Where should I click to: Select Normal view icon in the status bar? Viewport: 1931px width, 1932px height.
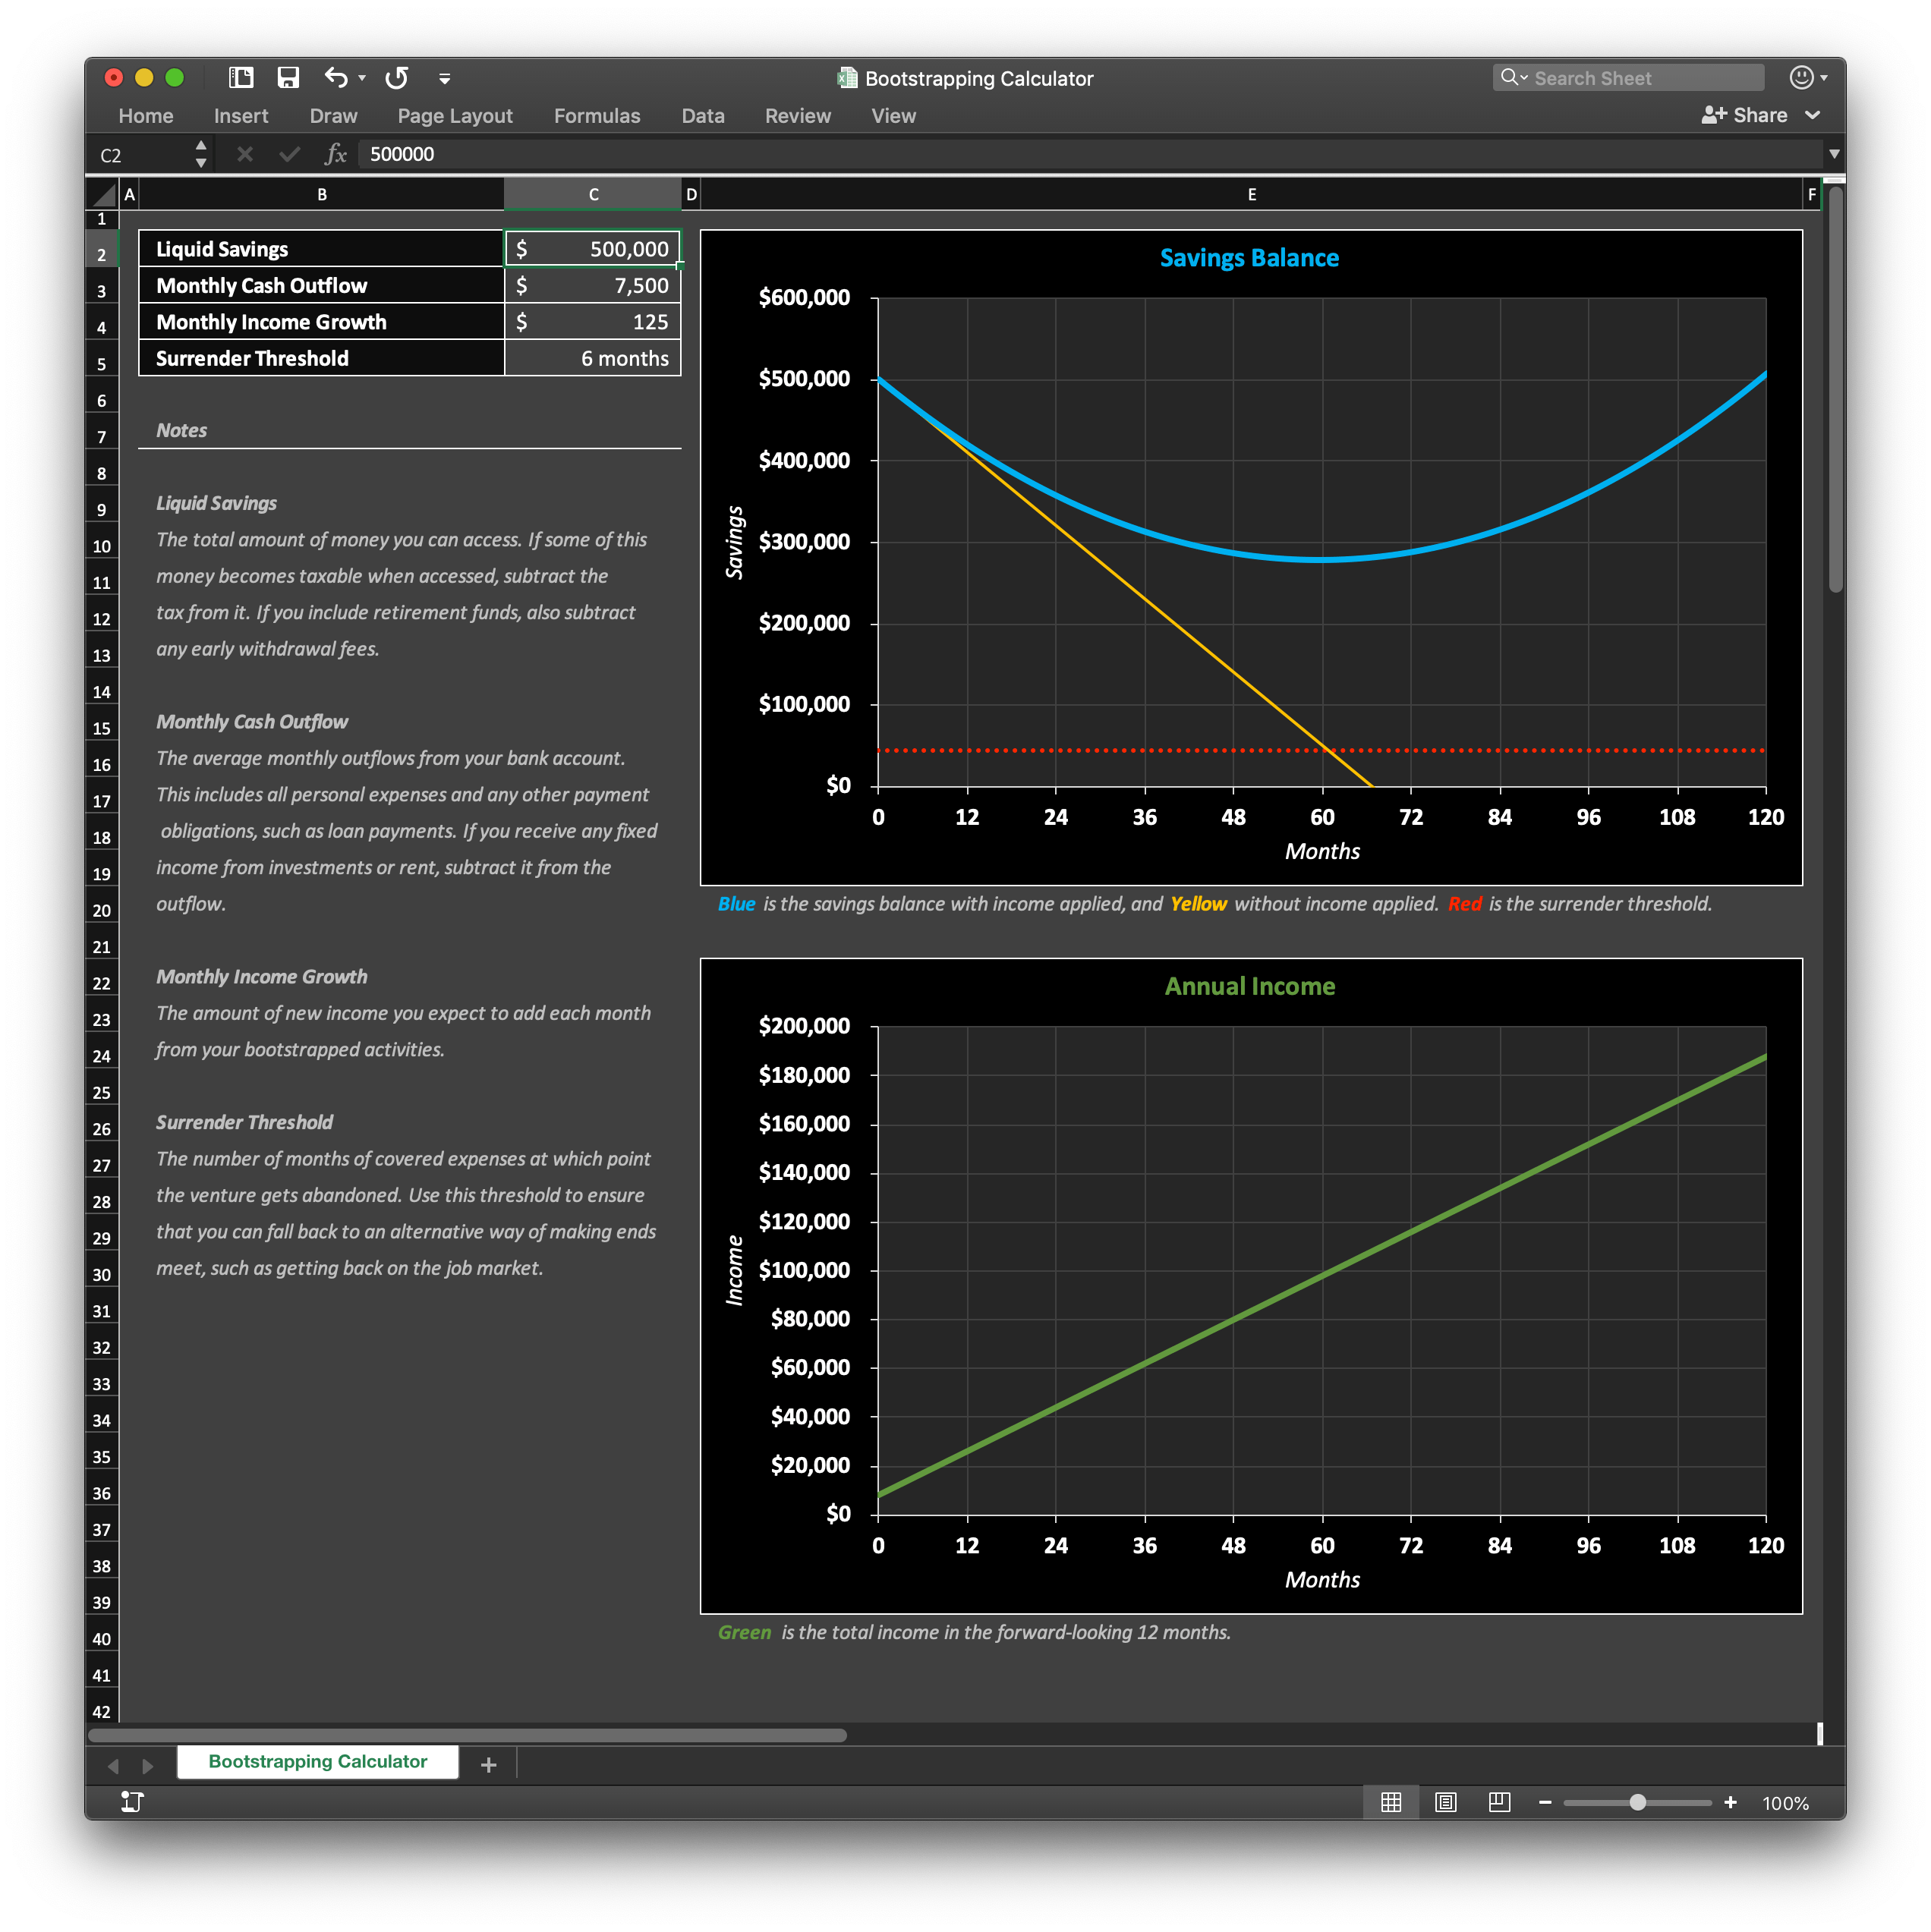[1392, 1802]
